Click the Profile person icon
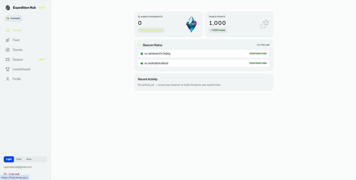Viewport: 356px width, 180px height. tap(8, 79)
